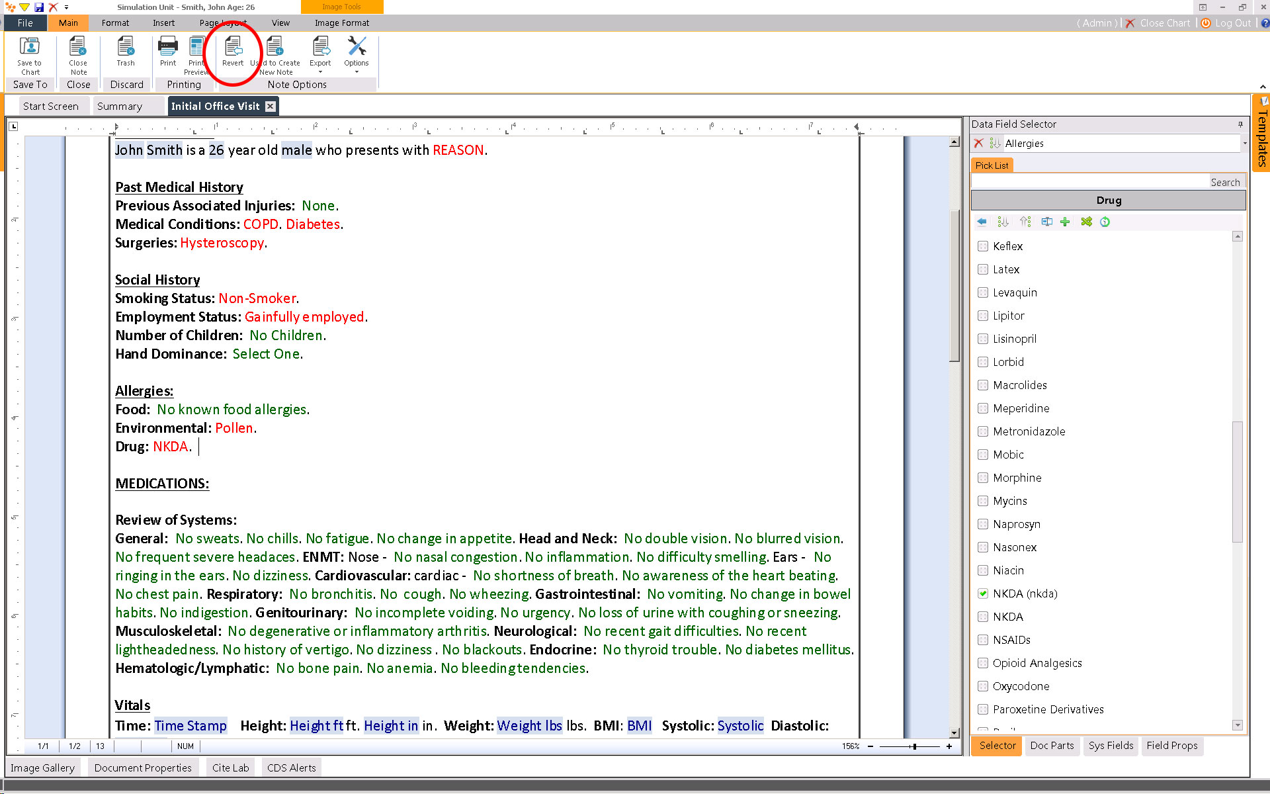Open the Doc Parts tab
Image resolution: width=1270 pixels, height=794 pixels.
tap(1052, 746)
